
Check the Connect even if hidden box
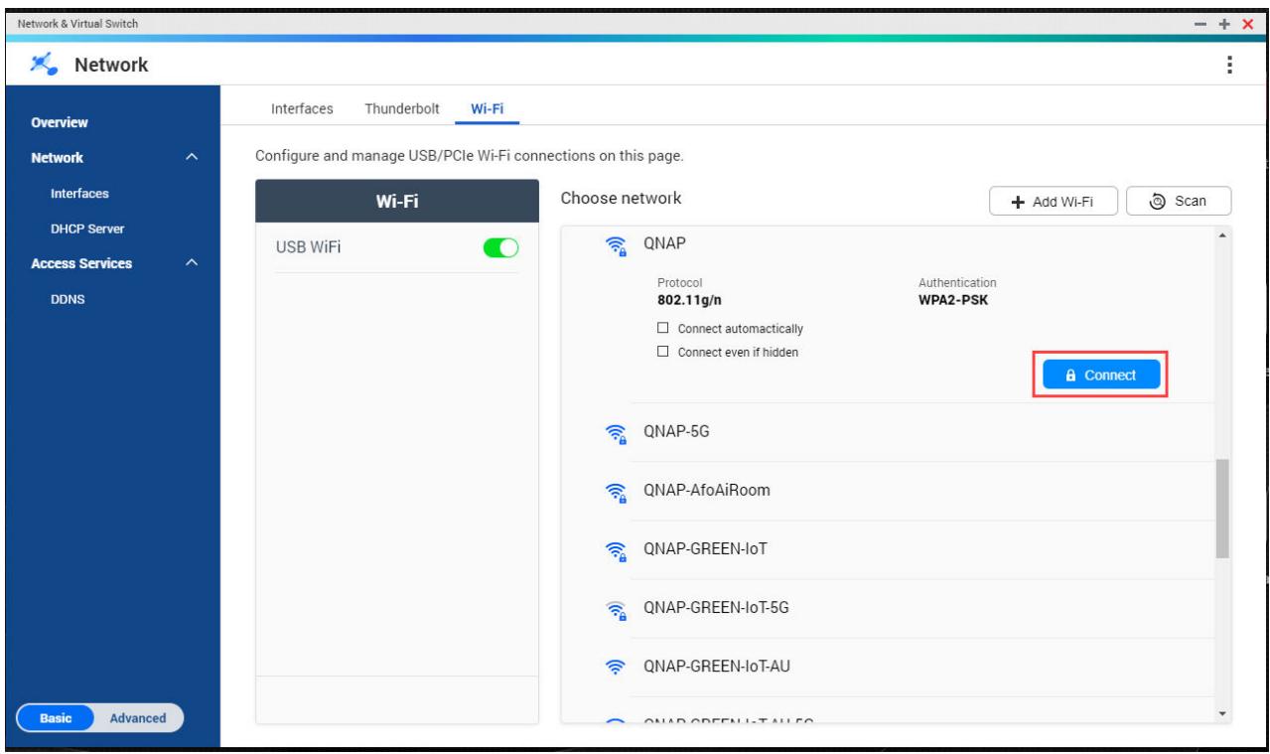tap(663, 352)
